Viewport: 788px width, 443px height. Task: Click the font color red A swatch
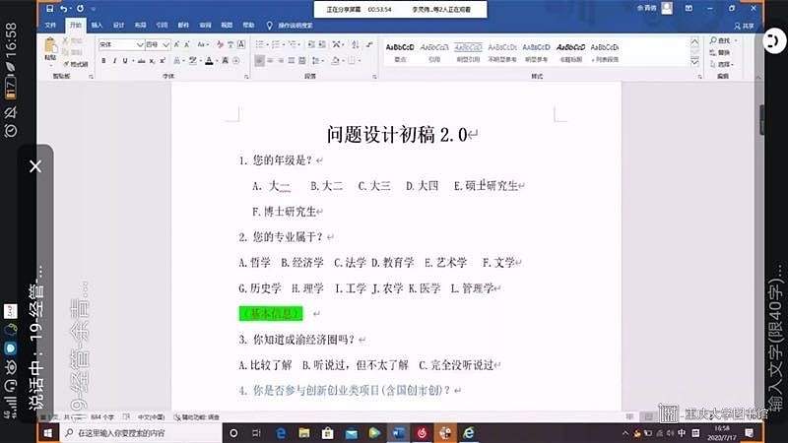tap(209, 61)
